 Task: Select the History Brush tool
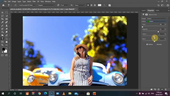2,29
